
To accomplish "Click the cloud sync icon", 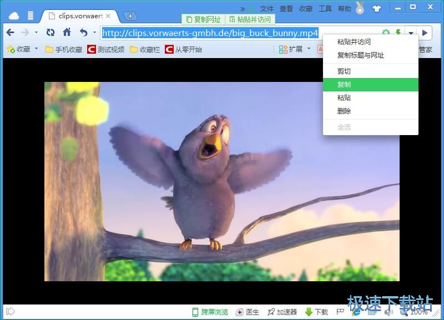I will [13, 16].
